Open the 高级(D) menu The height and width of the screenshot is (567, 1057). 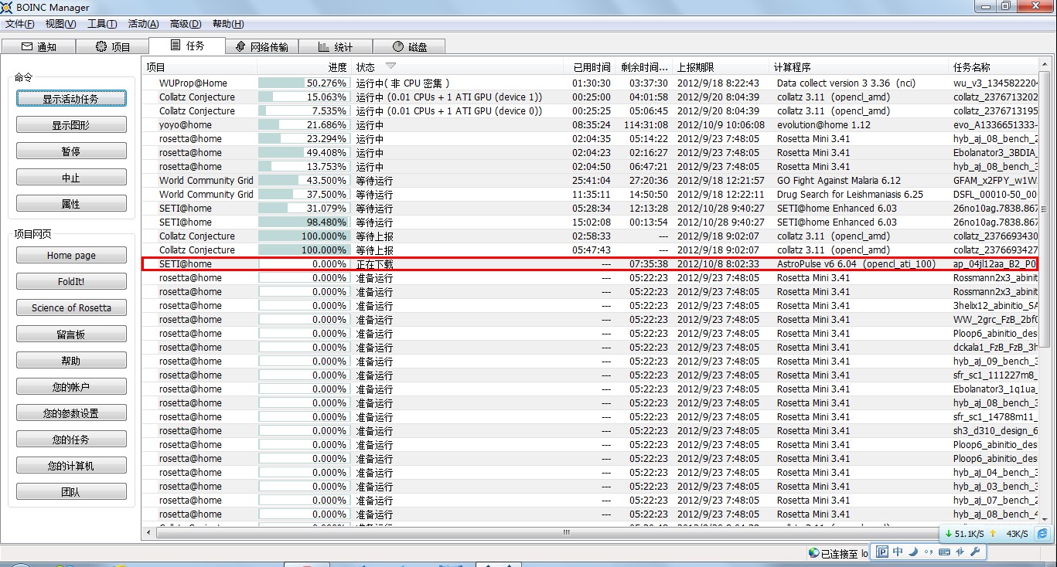[186, 24]
